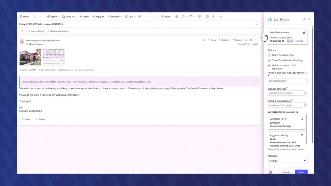This screenshot has height=186, width=331.
Task: Open the Epic Bridge add-in toolbar icon
Action: coord(213,17)
